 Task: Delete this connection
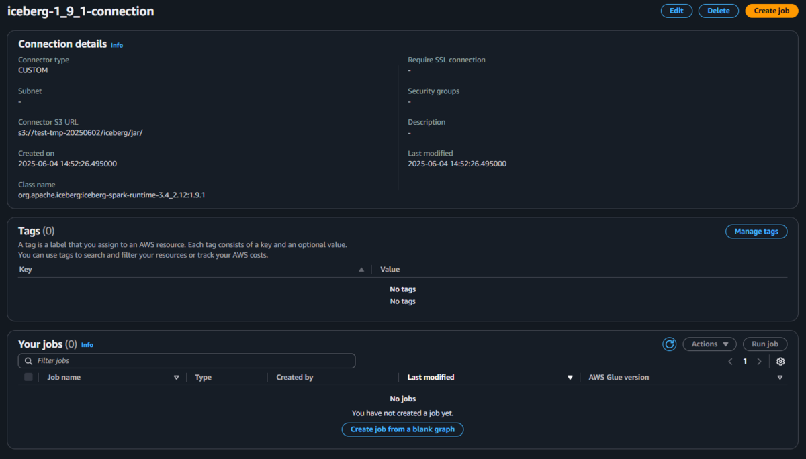pos(719,11)
